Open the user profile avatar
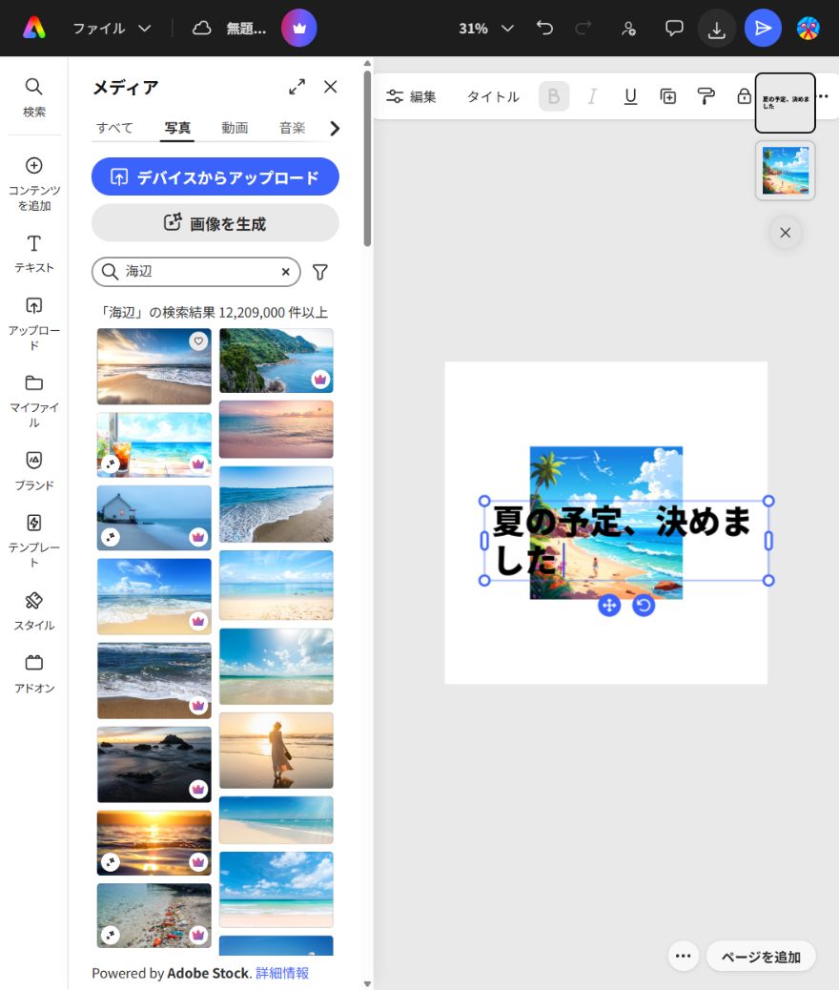Viewport: 839px width, 990px height. [x=808, y=28]
